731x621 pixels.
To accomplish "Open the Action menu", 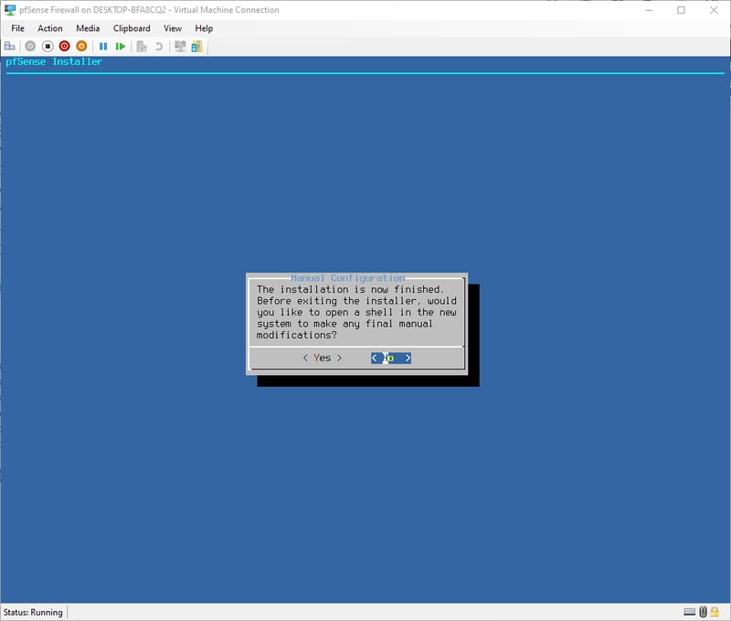I will coord(50,28).
